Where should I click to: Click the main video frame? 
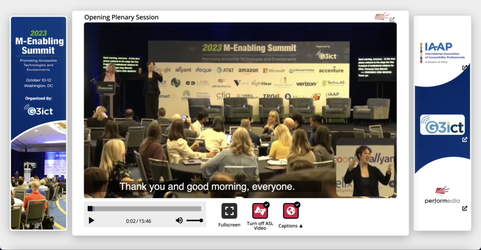pos(240,110)
